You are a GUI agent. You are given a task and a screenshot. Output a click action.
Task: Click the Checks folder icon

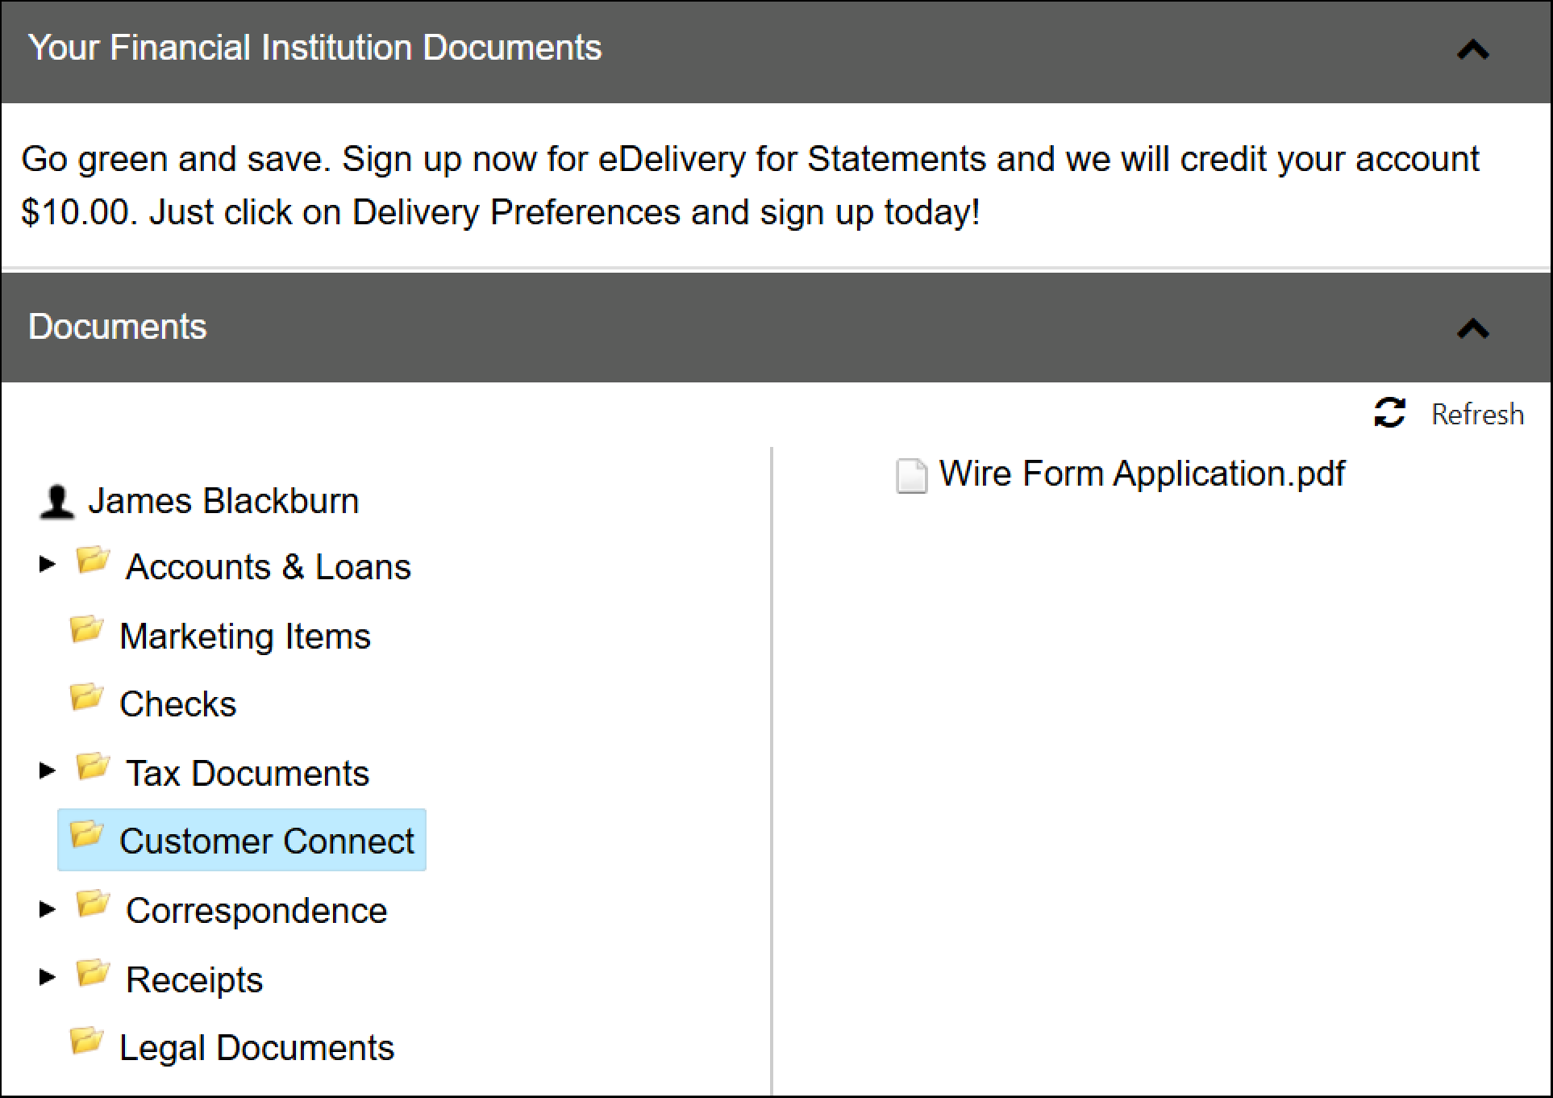[86, 698]
